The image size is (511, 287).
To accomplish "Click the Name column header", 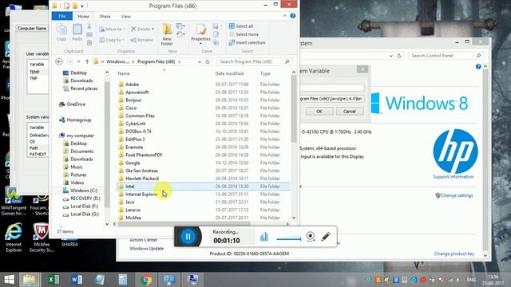I will point(124,73).
